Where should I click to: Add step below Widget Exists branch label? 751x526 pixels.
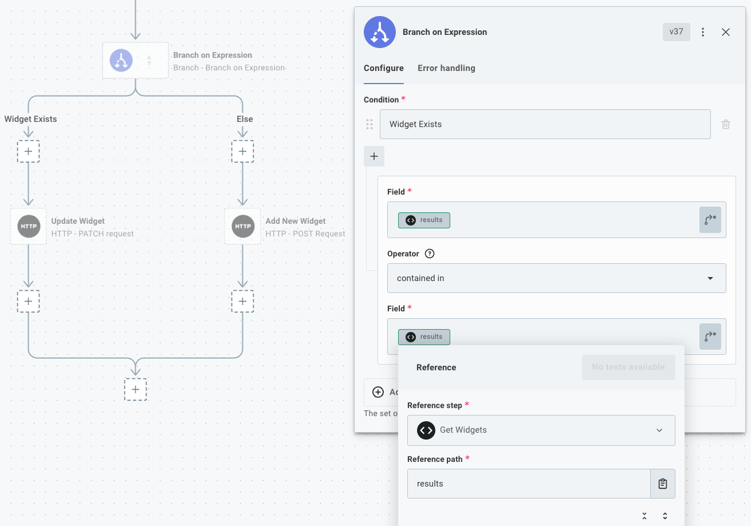click(x=28, y=152)
